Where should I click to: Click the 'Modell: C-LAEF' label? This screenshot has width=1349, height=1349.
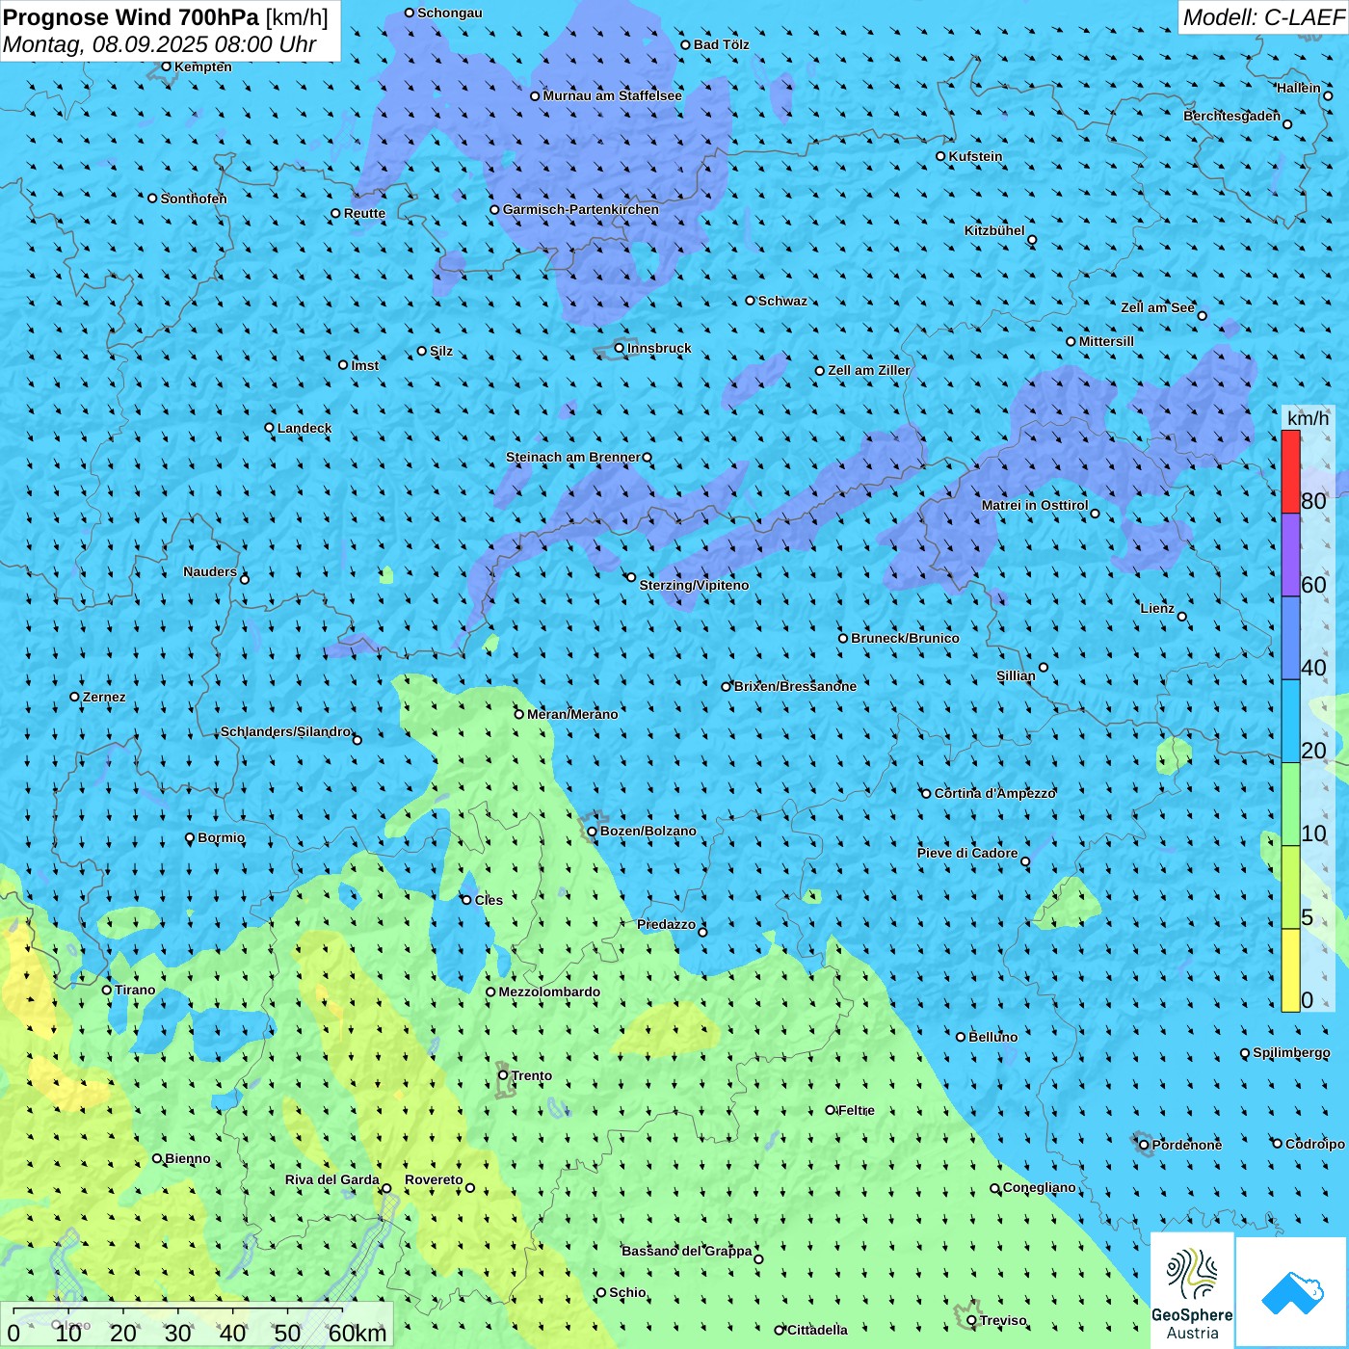click(x=1263, y=17)
